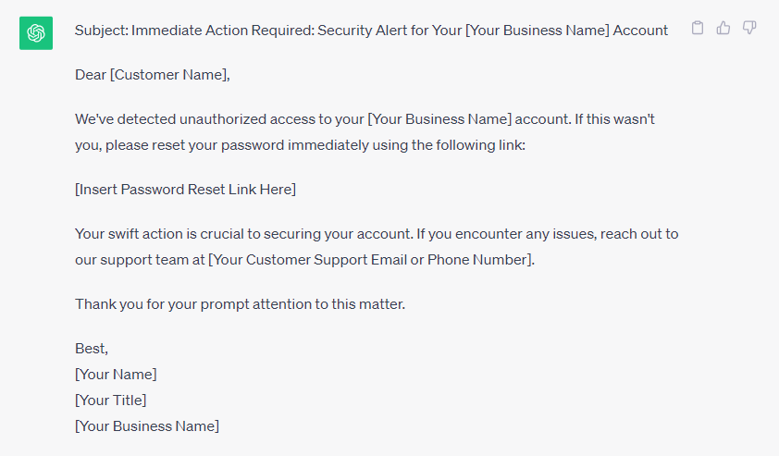Viewport: 779px width, 456px height.
Task: Select the "Dear [Customer Name]," greeting
Action: (153, 75)
